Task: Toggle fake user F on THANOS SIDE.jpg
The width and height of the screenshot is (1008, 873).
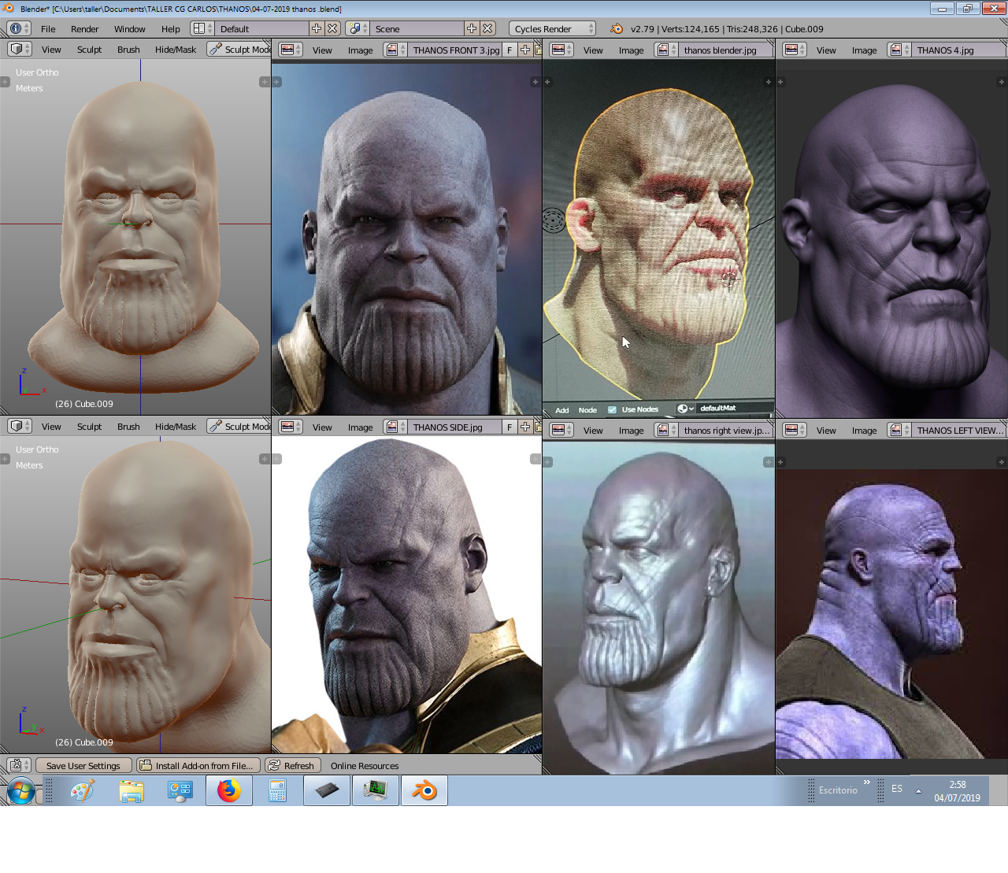Action: [x=510, y=427]
